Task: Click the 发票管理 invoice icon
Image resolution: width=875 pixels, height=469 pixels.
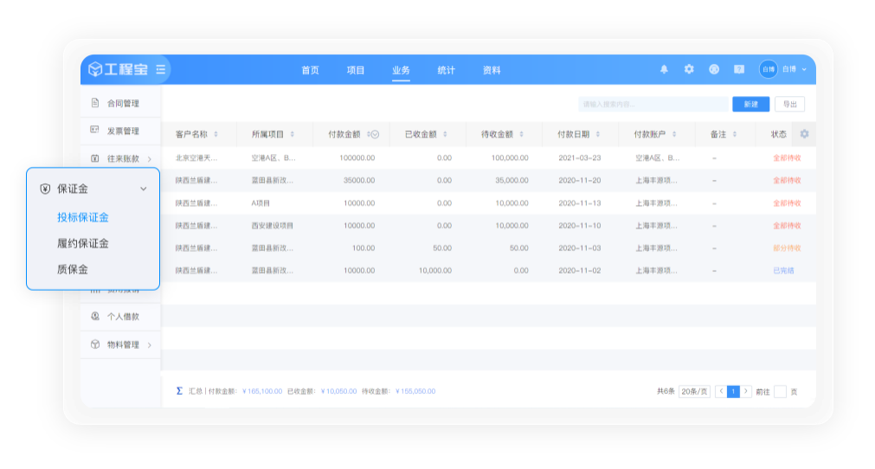Action: 95,131
